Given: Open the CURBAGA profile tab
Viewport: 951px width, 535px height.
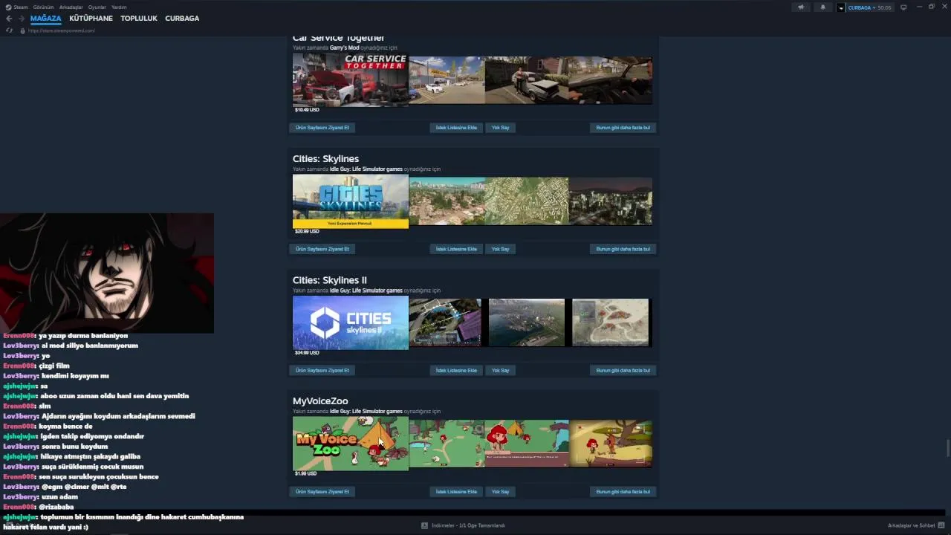Looking at the screenshot, I should [x=182, y=19].
